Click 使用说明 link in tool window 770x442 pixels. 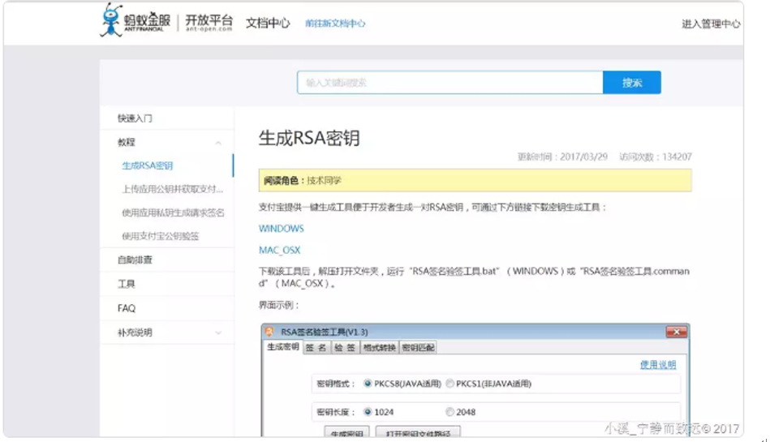pyautogui.click(x=658, y=365)
